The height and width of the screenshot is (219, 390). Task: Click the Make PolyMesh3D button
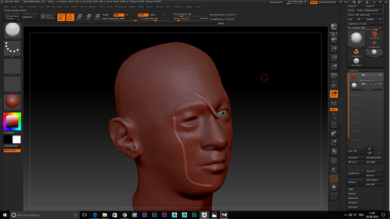click(x=367, y=10)
